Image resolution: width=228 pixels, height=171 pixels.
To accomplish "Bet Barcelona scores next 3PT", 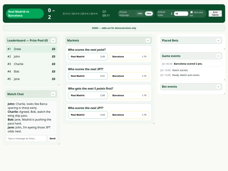I will point(129,76).
